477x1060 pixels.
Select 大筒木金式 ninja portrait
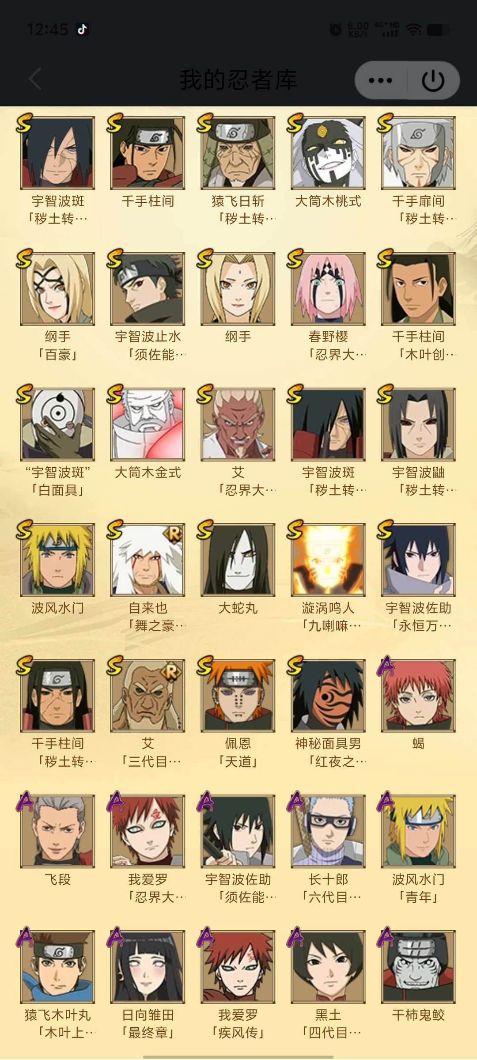pos(148,424)
